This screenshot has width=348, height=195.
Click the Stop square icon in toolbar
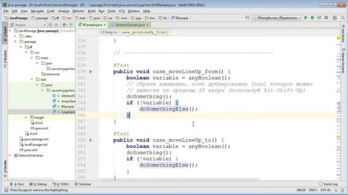coord(326,18)
